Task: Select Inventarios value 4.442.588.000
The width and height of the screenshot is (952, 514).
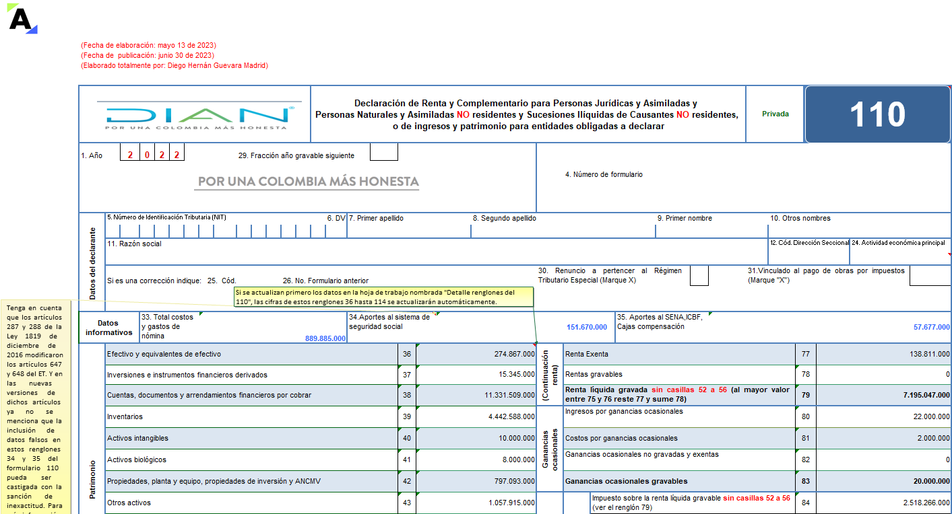Action: (475, 417)
